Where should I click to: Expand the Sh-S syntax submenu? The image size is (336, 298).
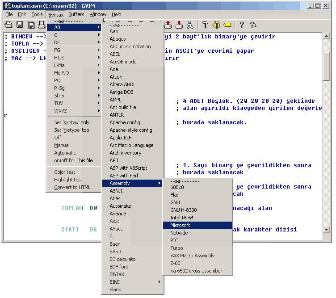74,96
